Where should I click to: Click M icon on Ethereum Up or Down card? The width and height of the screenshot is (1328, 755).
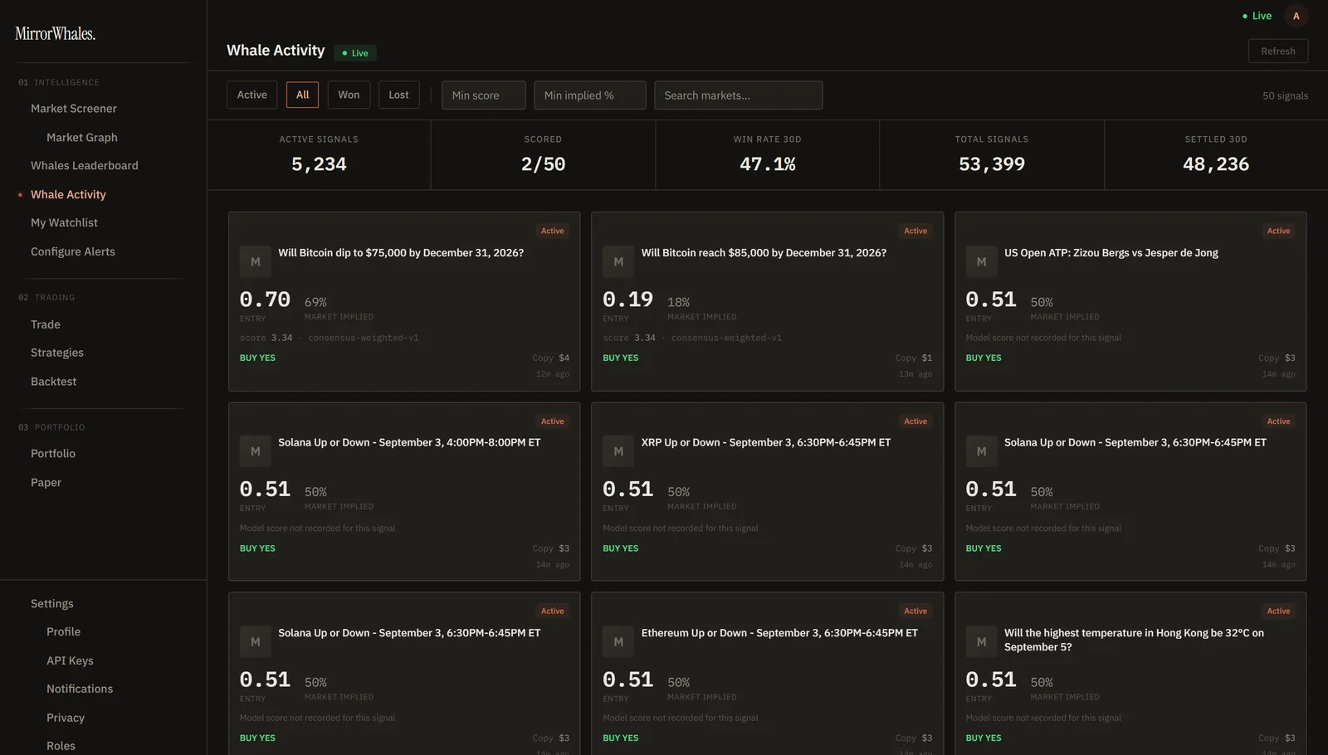[618, 641]
